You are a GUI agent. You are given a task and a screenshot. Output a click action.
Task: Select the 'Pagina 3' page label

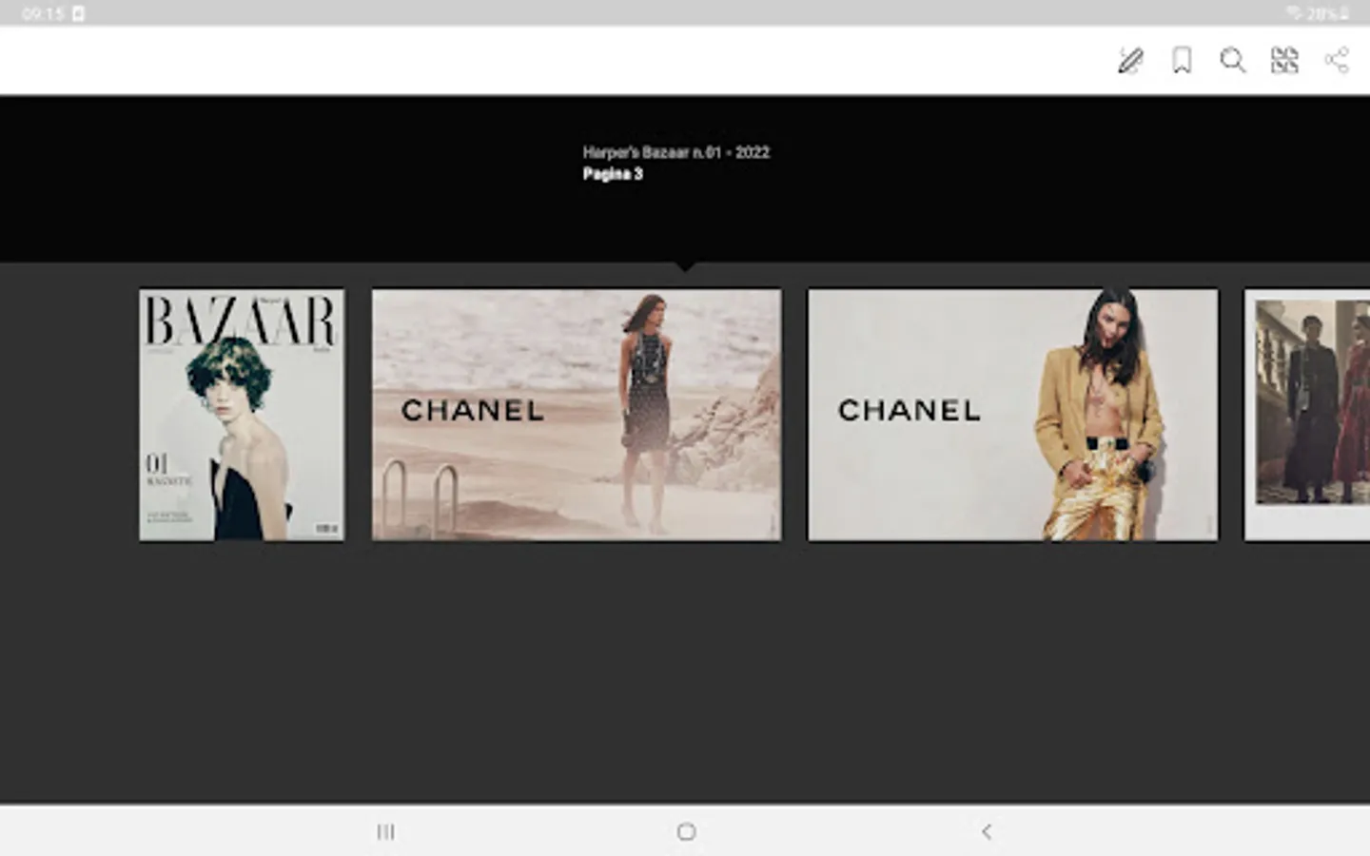[x=613, y=174]
